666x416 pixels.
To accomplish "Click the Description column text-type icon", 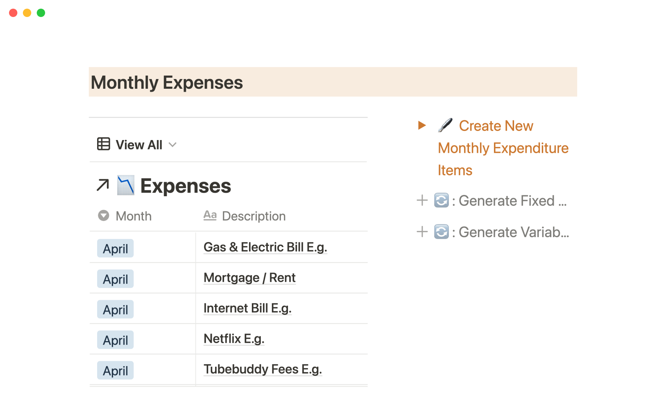I will pos(210,216).
